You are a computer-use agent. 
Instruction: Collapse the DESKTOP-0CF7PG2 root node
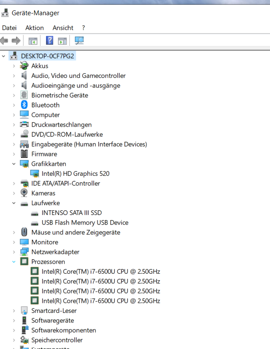pyautogui.click(x=3, y=56)
